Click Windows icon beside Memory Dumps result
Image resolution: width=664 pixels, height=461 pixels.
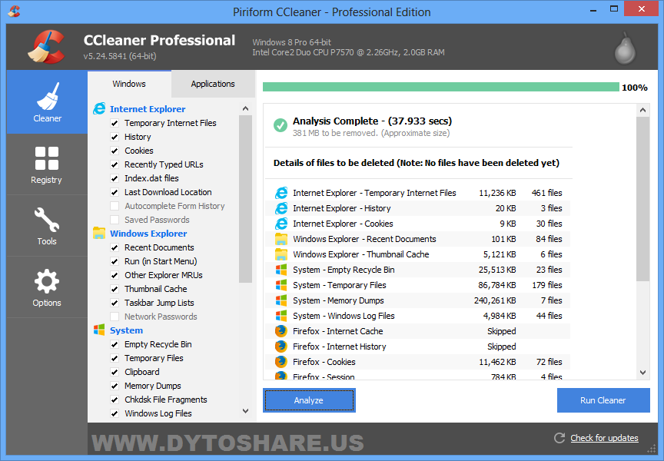coord(281,300)
